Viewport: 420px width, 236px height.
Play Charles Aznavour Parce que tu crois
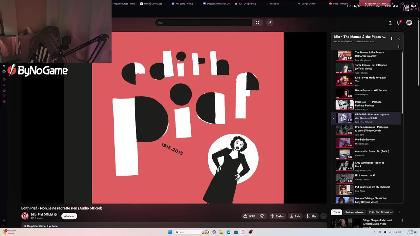[x=366, y=130]
